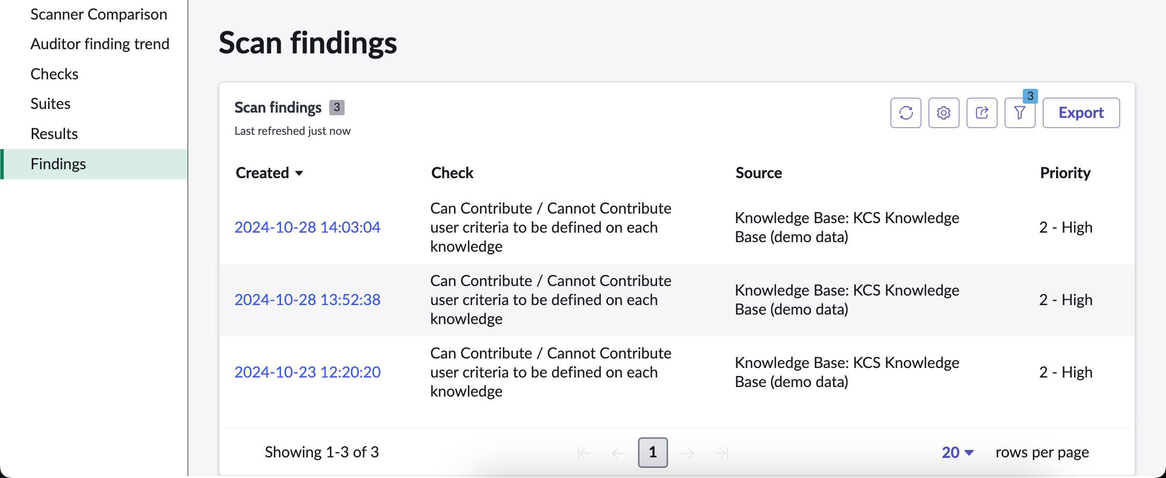Image resolution: width=1166 pixels, height=478 pixels.
Task: Click the Check column header
Action: point(452,173)
